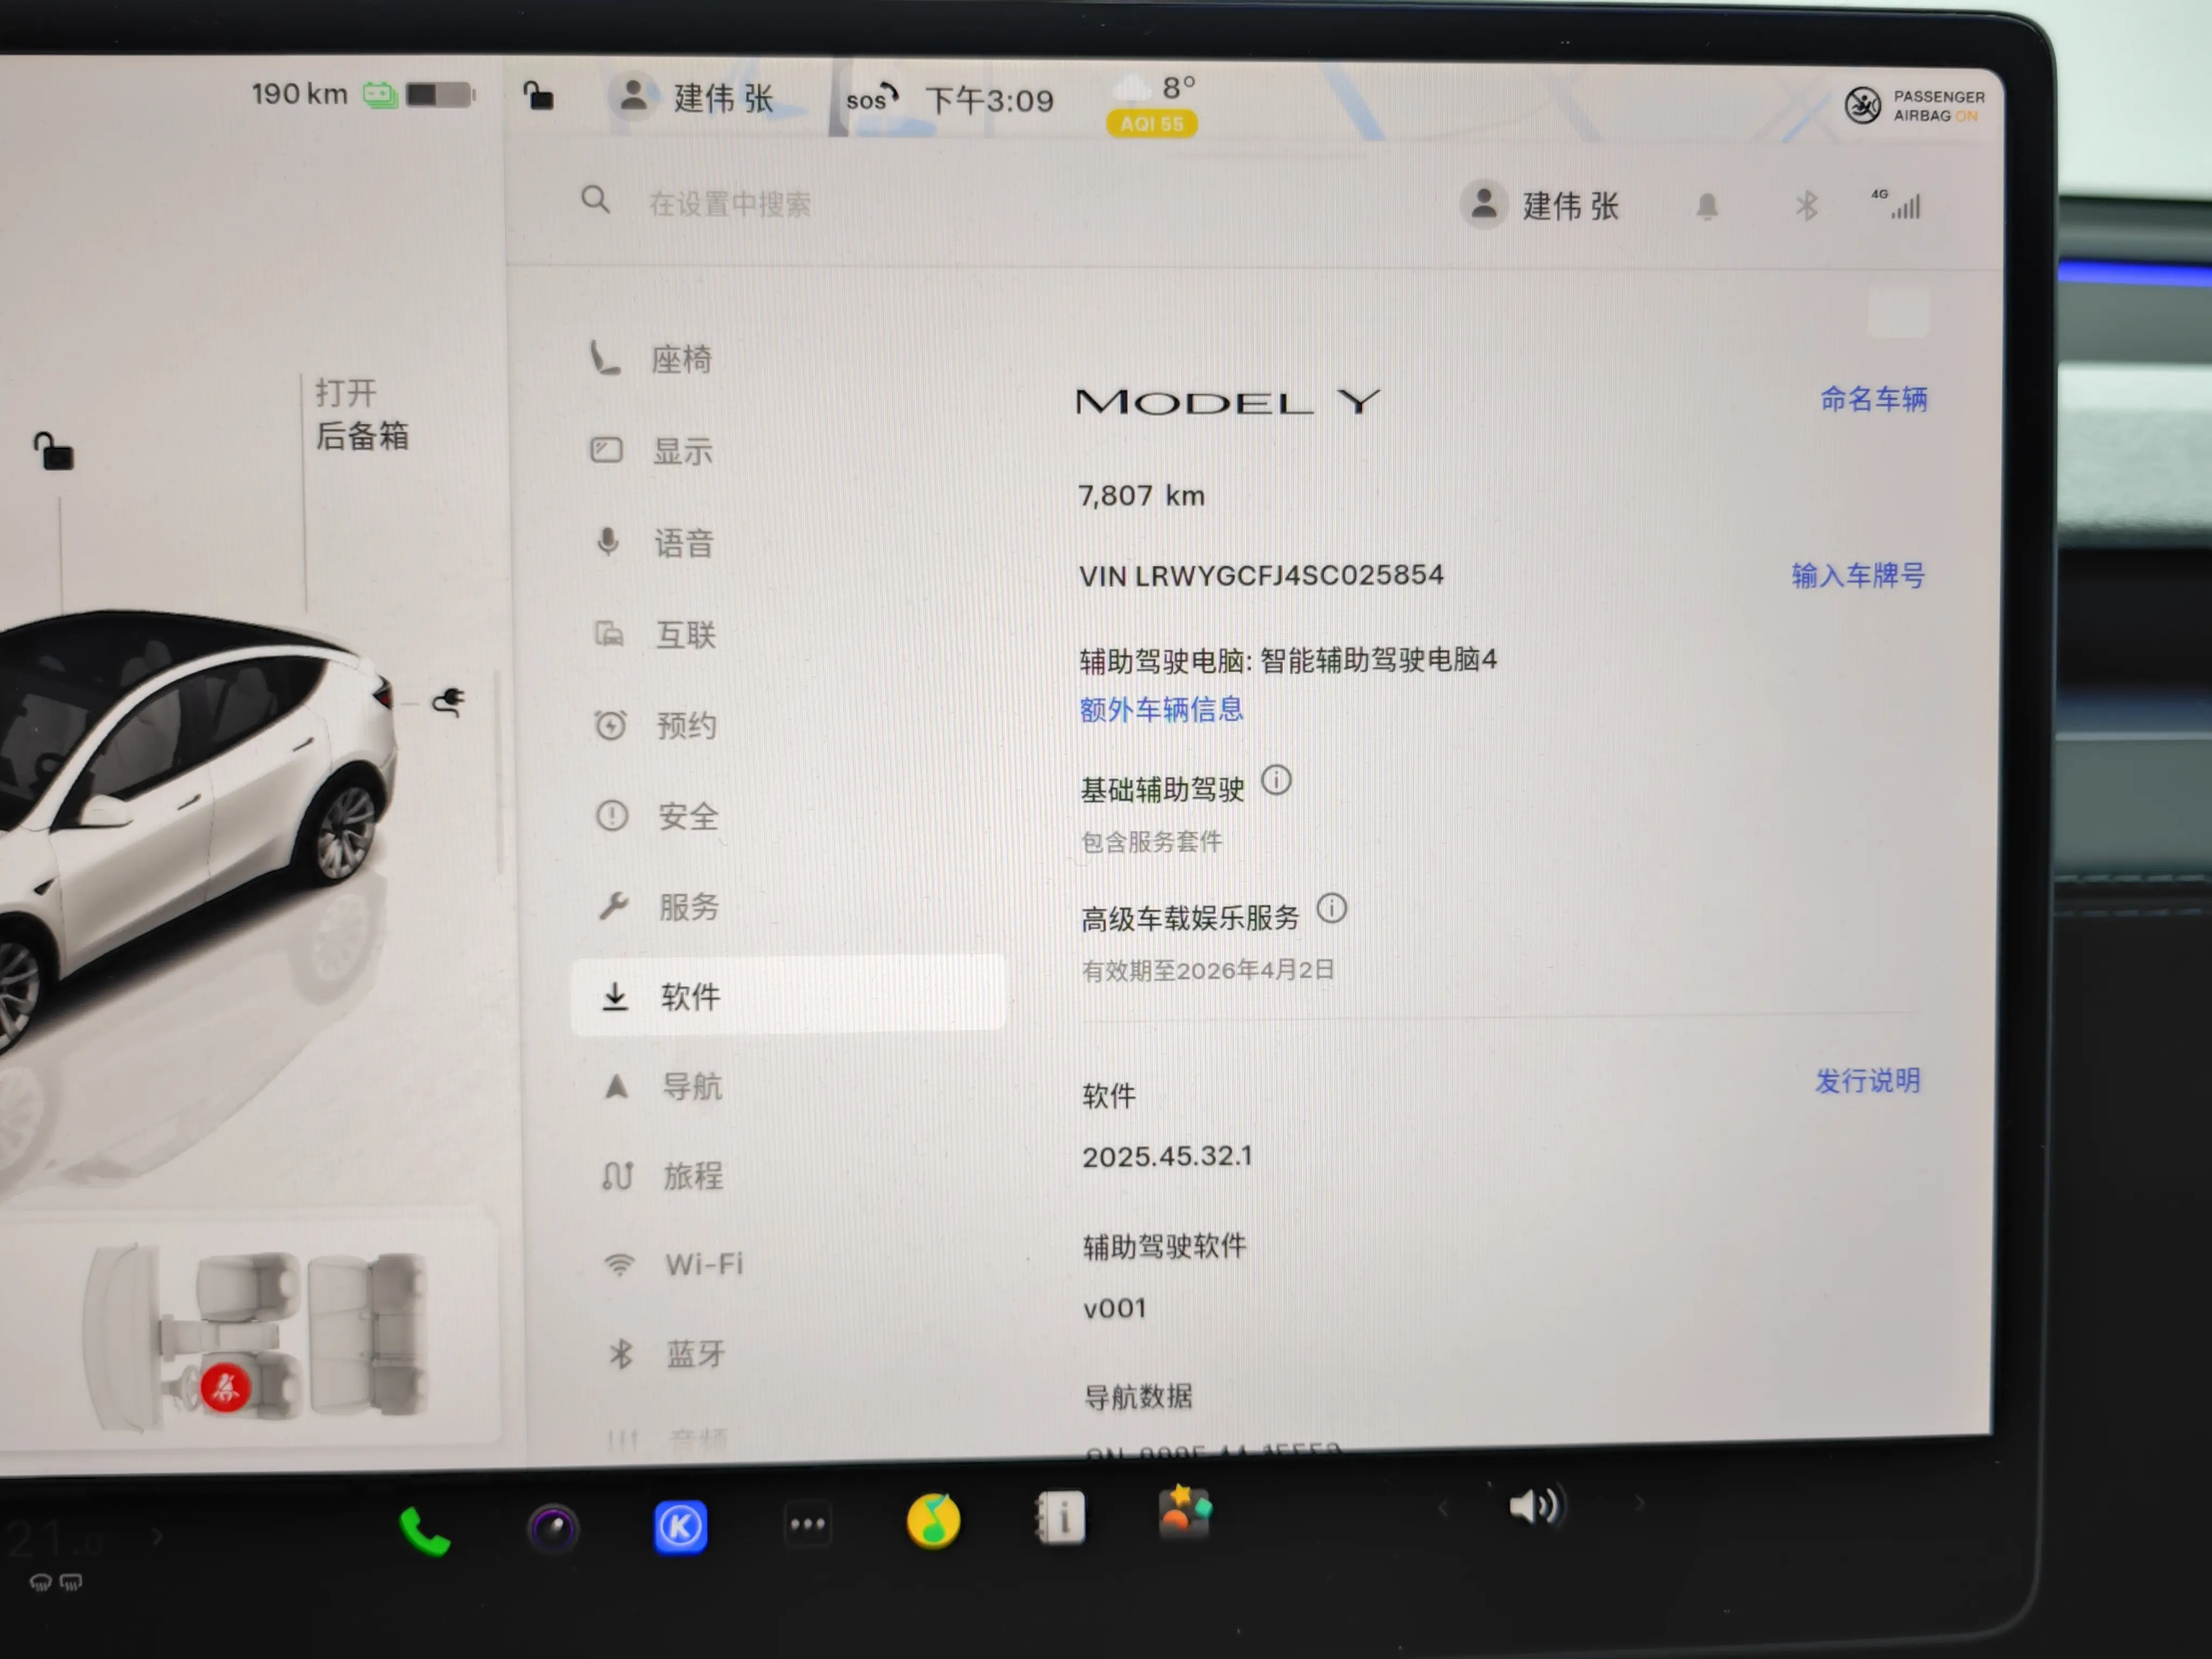Viewport: 2212px width, 1659px height.
Task: Open the yellow QQ Music app
Action: point(933,1521)
